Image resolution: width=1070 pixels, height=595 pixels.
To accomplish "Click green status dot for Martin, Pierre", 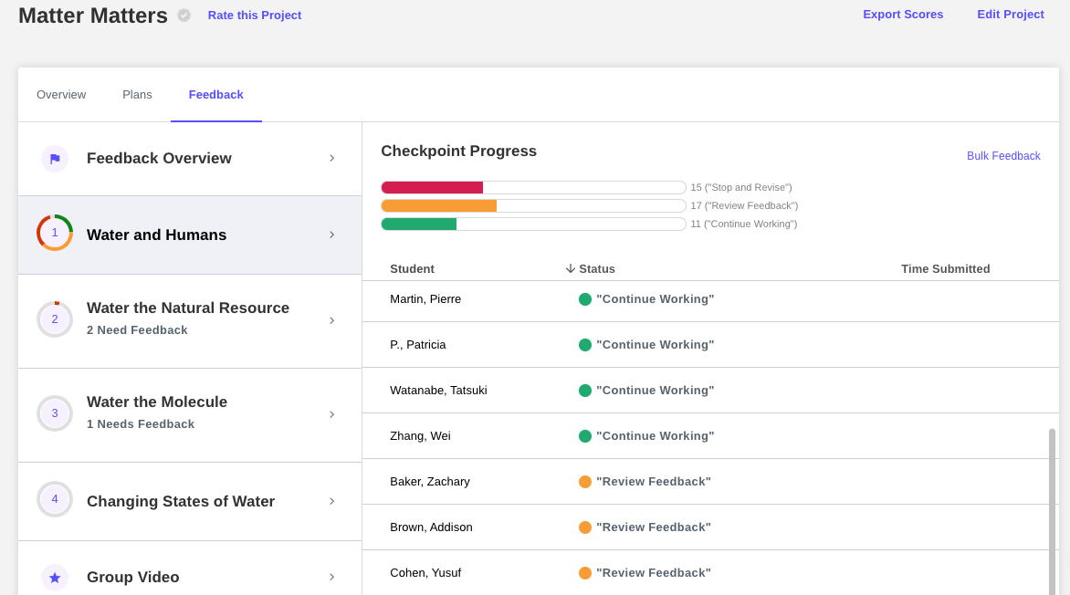I will (x=585, y=298).
